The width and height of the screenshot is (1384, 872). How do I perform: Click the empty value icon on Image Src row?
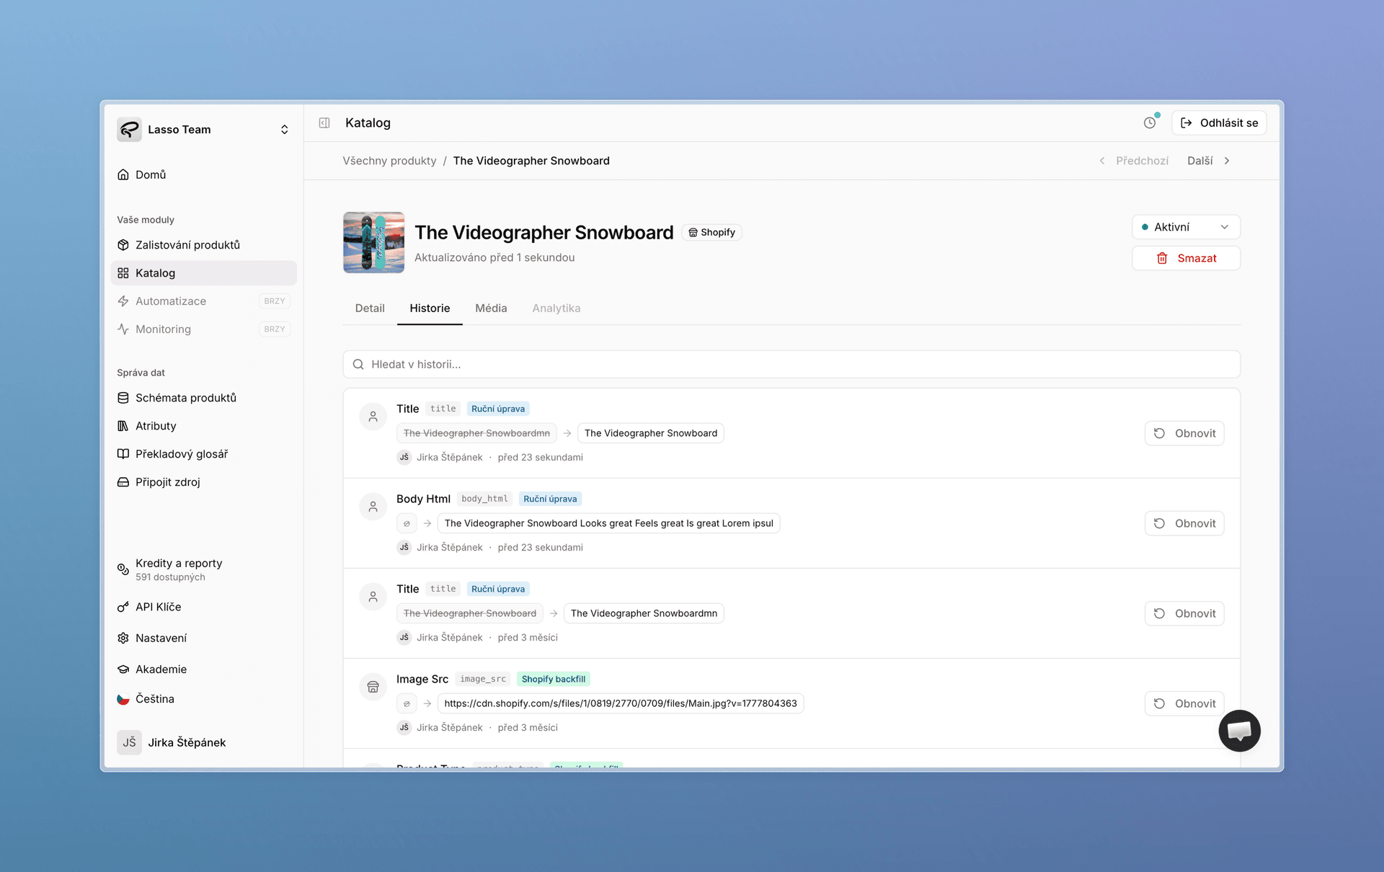point(407,703)
